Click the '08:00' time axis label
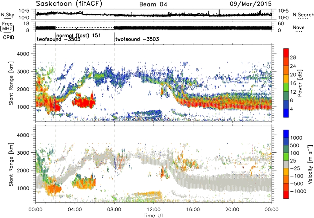Viewport: 314px width, 218px height. click(114, 210)
